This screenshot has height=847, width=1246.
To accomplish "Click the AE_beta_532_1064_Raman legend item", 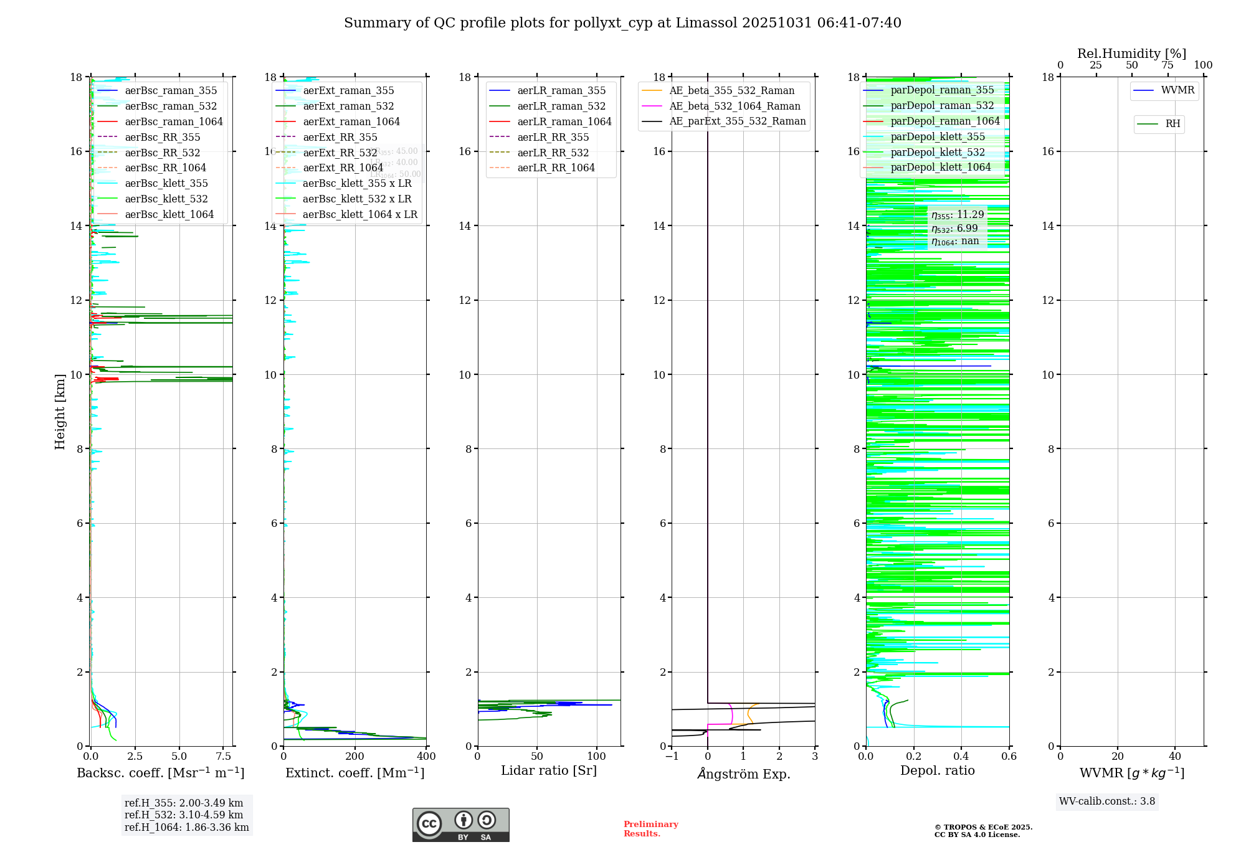I will point(735,106).
